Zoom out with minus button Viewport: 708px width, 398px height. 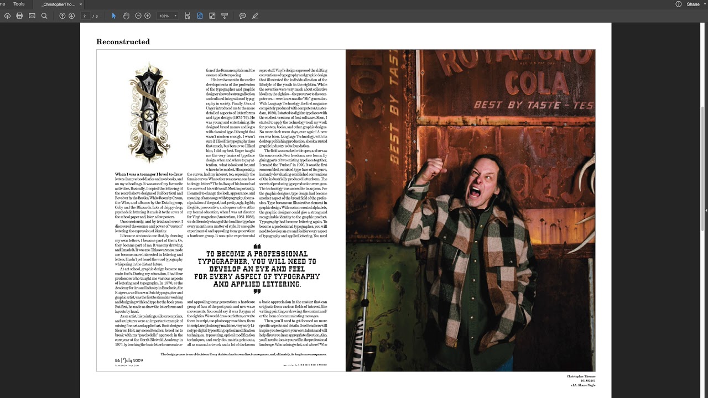138,16
